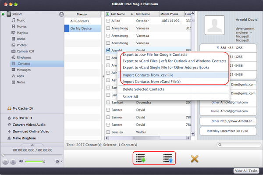Sort by the Last Name column arrow
263x175 pixels.
click(x=132, y=14)
